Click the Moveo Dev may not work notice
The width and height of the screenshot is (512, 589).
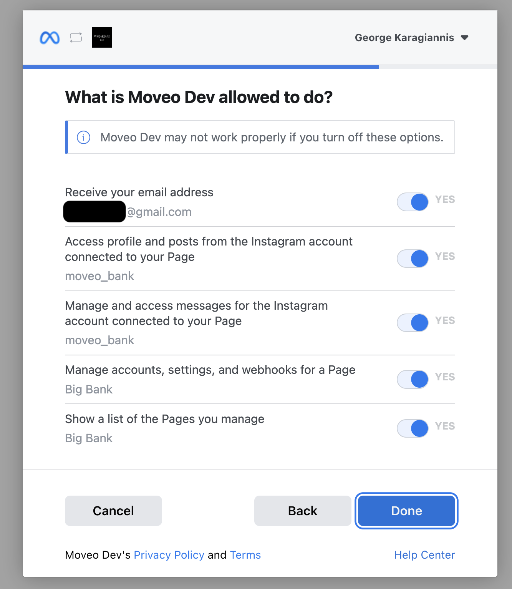[x=272, y=137]
